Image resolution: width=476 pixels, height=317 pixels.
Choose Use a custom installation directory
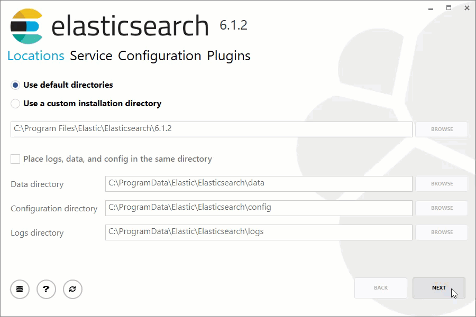pos(16,104)
